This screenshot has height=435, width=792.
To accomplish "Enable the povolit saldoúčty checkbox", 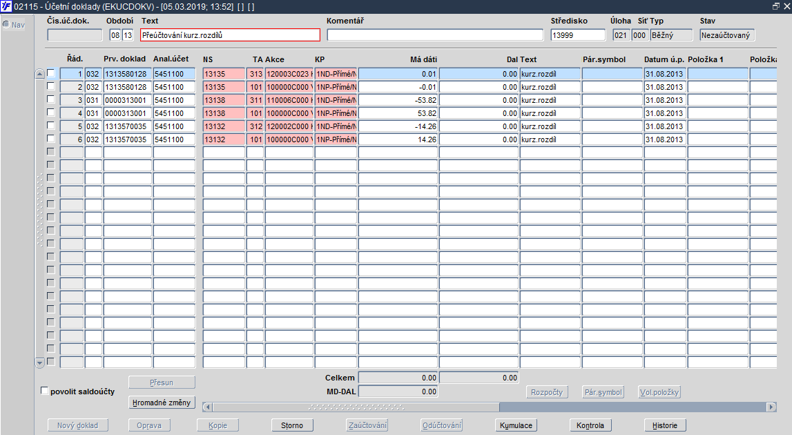I will pyautogui.click(x=44, y=391).
